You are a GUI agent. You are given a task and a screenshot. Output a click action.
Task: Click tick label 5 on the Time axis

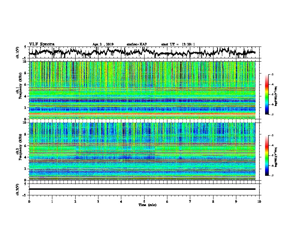point(144,202)
